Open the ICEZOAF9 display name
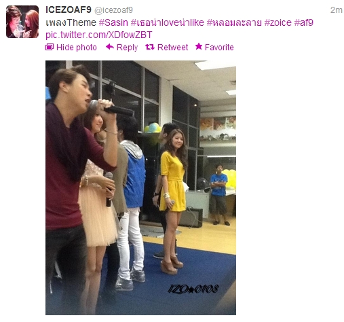The height and width of the screenshot is (322, 344). click(x=69, y=10)
